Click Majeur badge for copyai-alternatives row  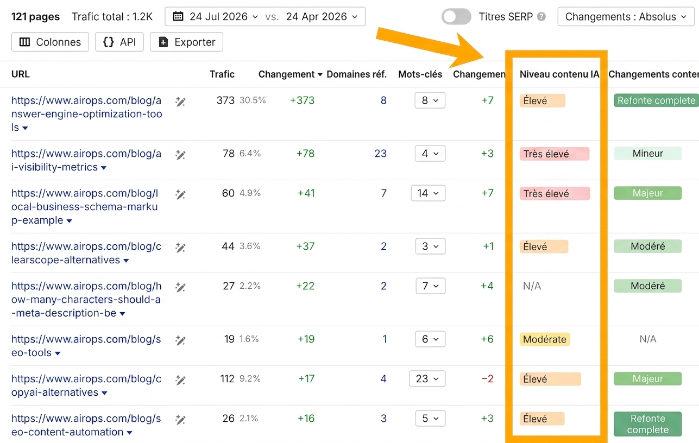pyautogui.click(x=647, y=379)
